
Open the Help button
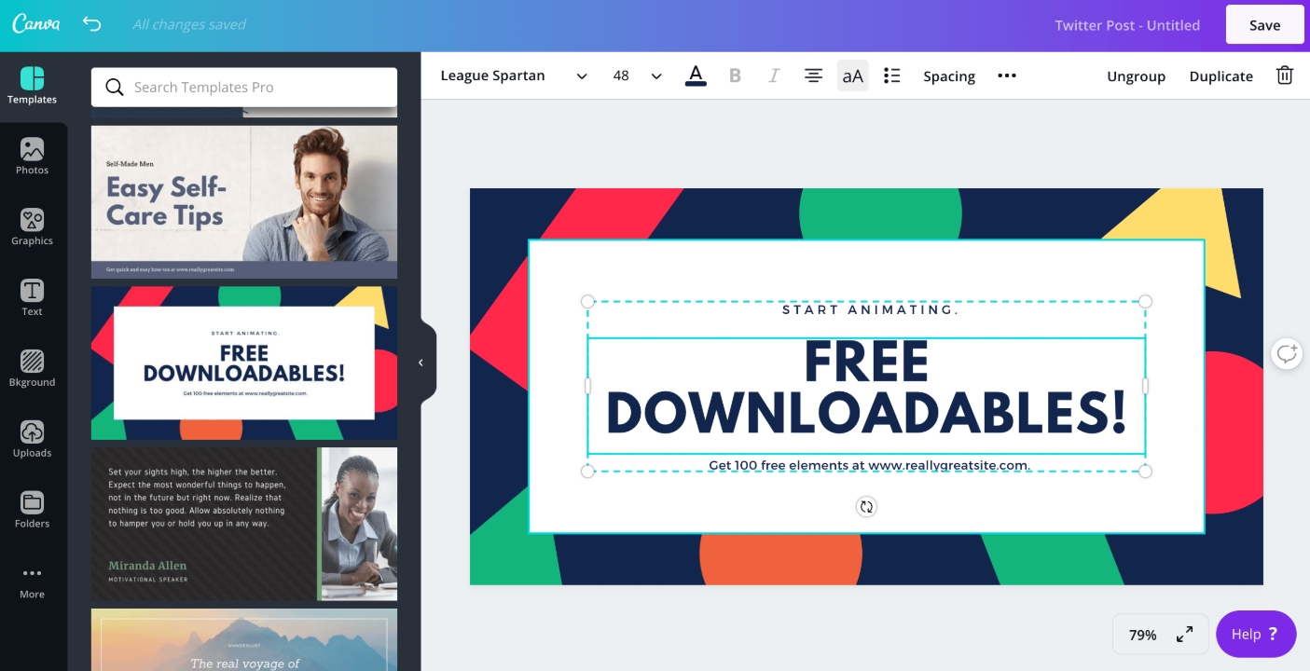1256,634
